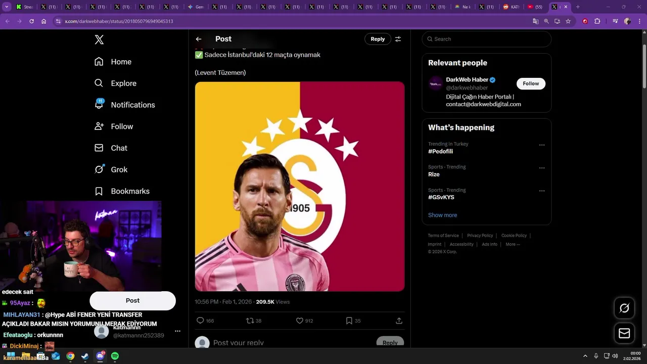Screen dimensions: 647x364
Task: Close the active X tab
Action: coord(566,7)
